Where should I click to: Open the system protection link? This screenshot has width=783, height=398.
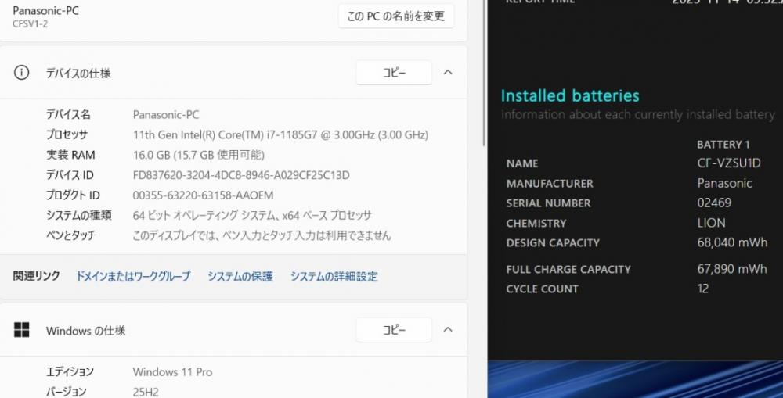240,276
